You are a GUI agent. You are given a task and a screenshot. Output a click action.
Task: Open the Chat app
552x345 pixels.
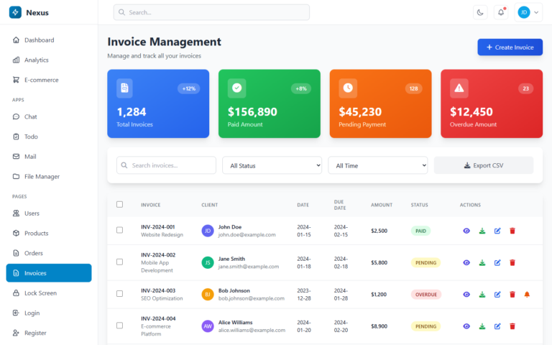click(x=49, y=117)
